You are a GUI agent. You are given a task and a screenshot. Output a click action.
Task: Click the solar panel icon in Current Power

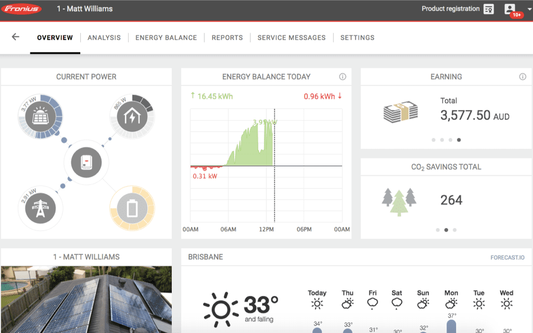[40, 117]
